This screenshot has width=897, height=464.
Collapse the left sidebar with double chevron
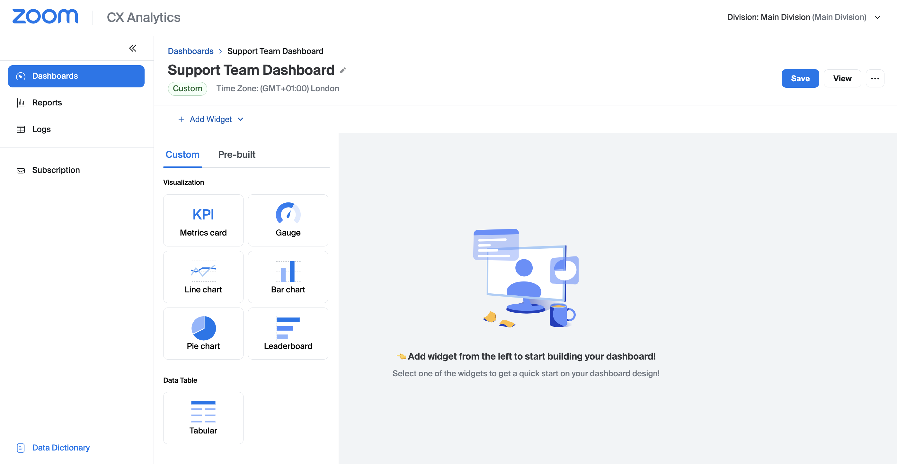pos(133,48)
